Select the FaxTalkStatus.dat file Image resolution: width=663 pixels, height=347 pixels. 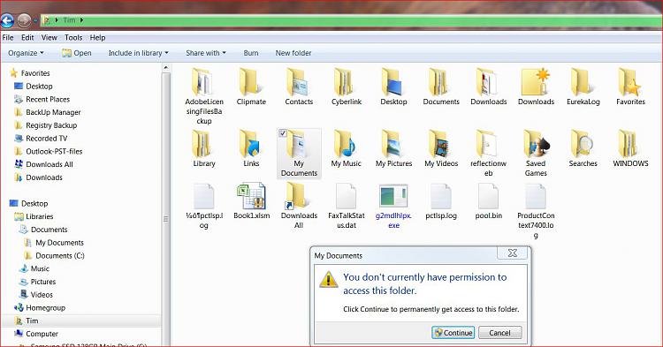[347, 206]
